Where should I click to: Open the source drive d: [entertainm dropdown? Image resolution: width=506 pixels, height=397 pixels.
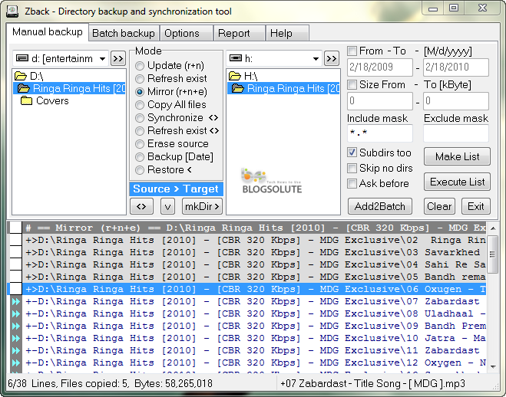point(102,58)
